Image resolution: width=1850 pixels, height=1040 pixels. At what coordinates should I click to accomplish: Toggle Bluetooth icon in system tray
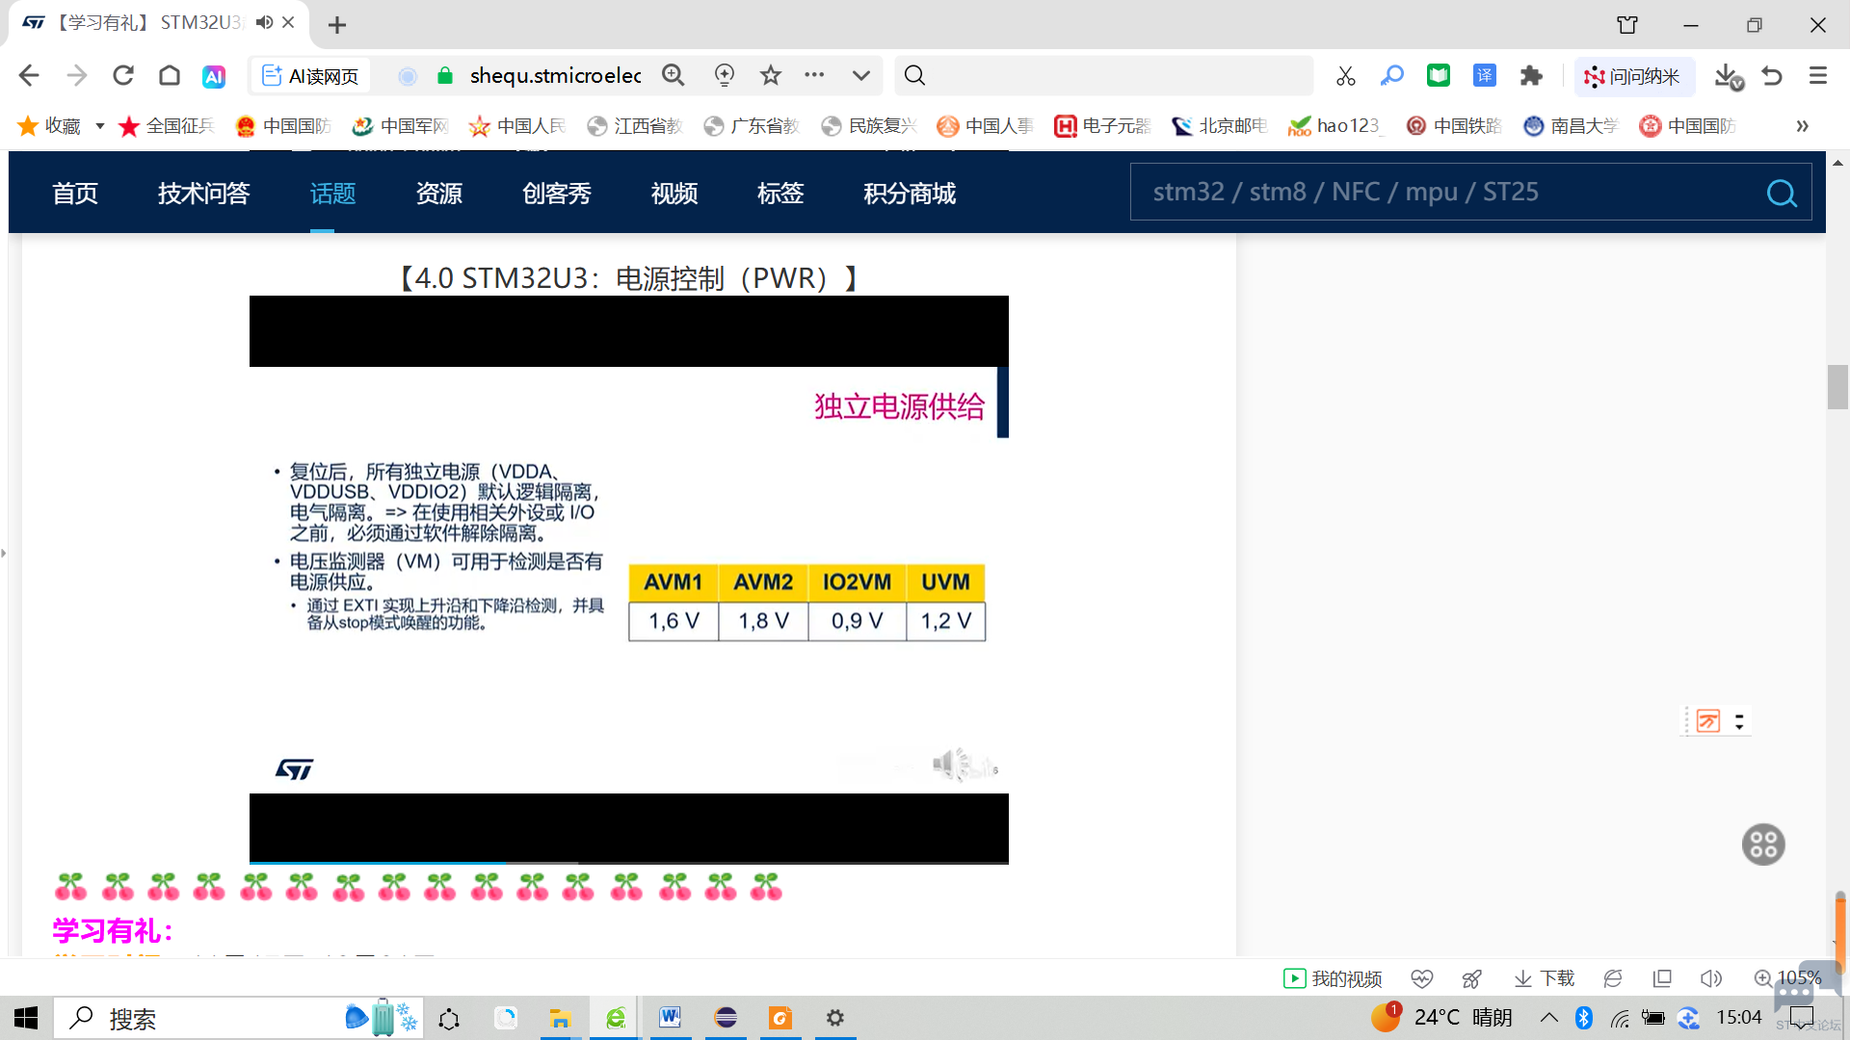coord(1583,1018)
